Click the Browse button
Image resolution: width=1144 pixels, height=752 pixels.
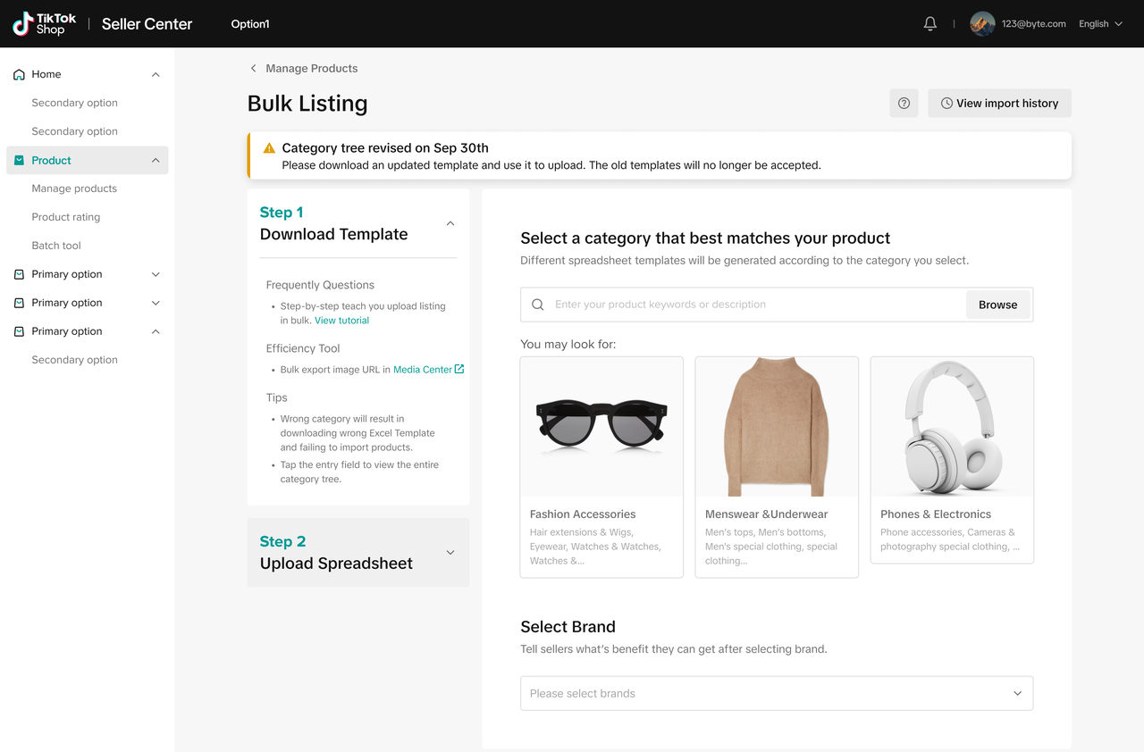[x=997, y=305]
